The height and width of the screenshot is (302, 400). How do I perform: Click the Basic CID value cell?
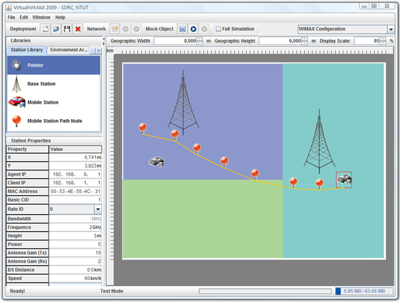point(75,200)
